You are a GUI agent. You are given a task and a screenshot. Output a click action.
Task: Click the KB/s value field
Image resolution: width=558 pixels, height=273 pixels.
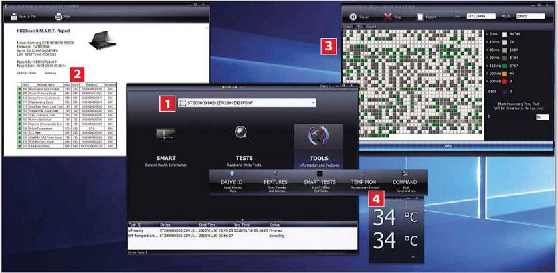click(531, 16)
